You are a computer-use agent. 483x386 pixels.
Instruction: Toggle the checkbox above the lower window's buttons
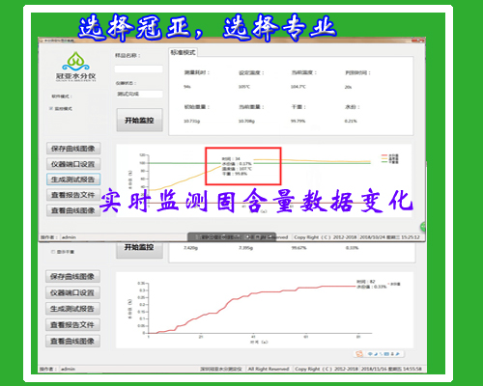tap(53, 252)
